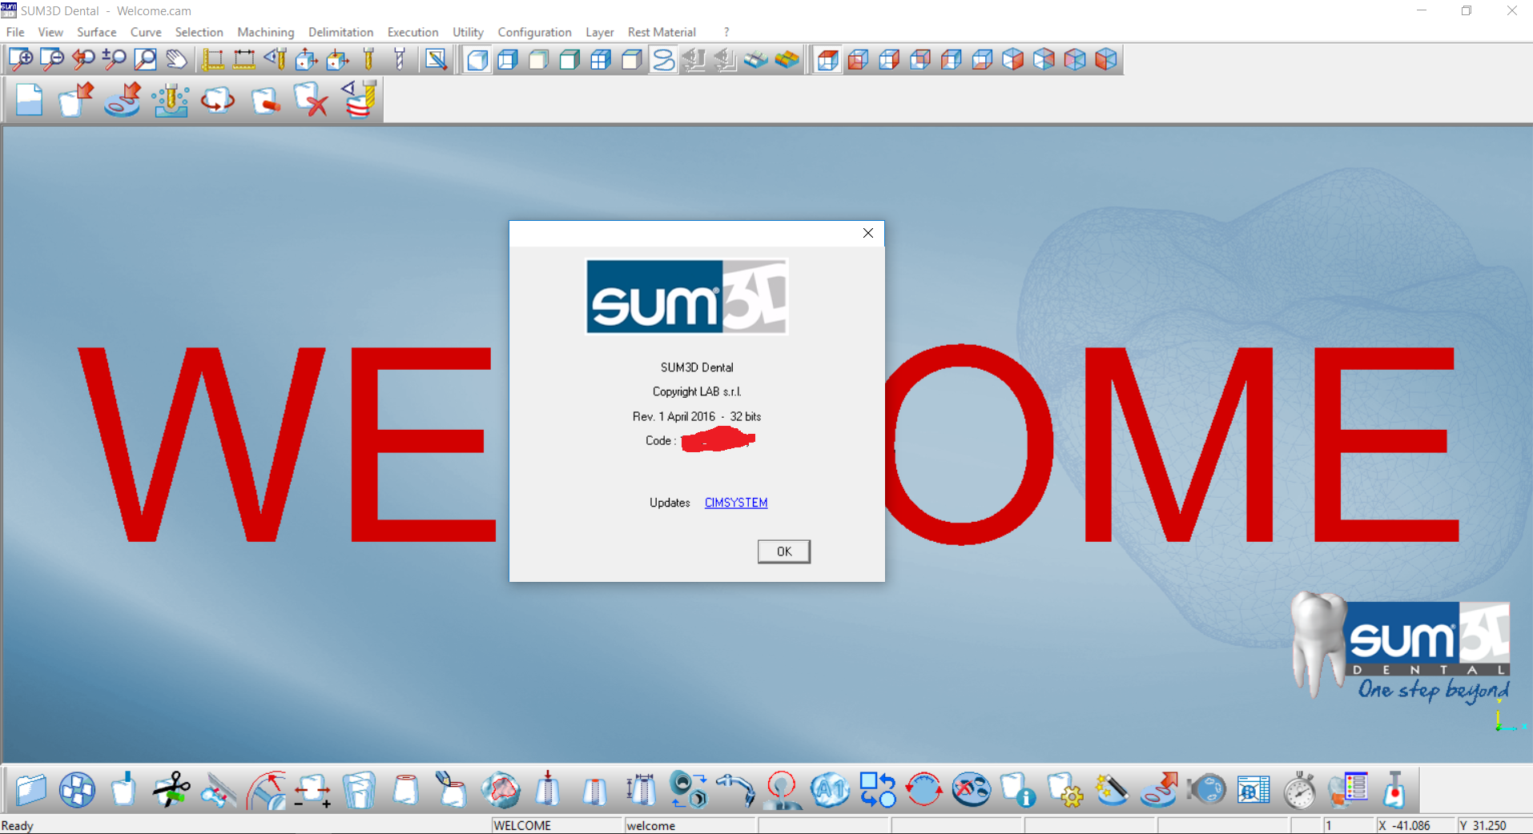Click the scissors cutting tool
Screen dimensions: 1533x834
[x=171, y=790]
